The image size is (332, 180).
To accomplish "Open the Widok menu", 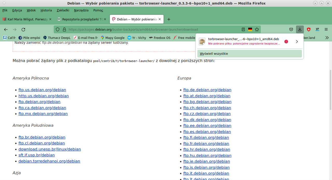I will point(31,10).
